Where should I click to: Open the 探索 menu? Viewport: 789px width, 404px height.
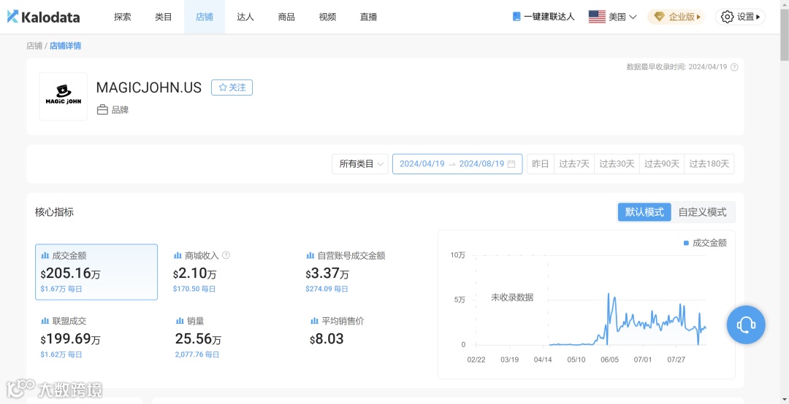[122, 17]
